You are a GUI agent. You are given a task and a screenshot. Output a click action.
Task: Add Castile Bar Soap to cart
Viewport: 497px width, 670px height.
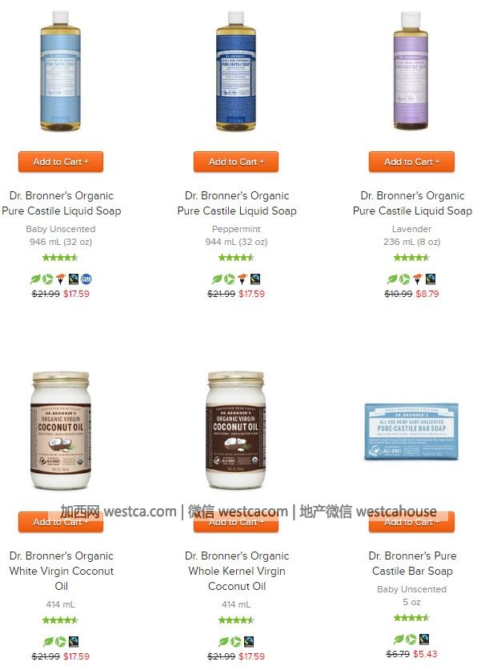pyautogui.click(x=411, y=522)
